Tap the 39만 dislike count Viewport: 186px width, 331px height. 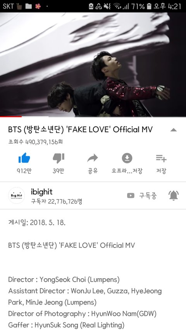point(59,171)
